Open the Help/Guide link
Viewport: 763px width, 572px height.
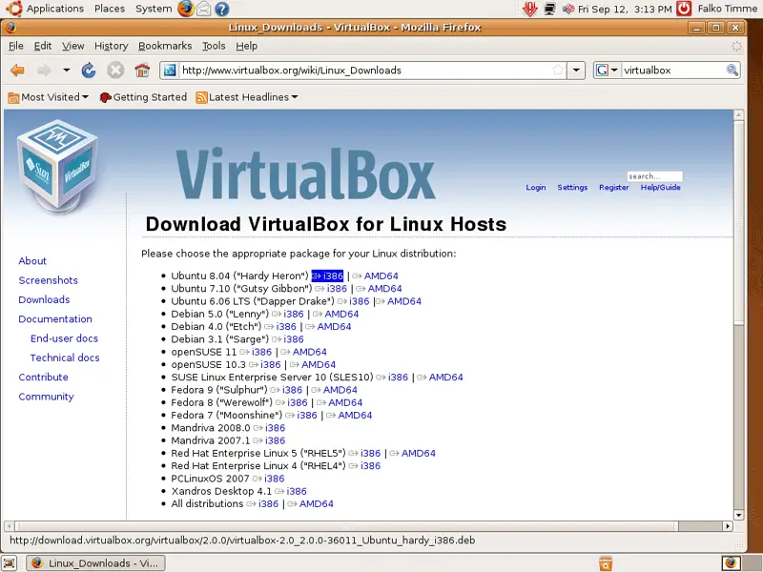660,187
